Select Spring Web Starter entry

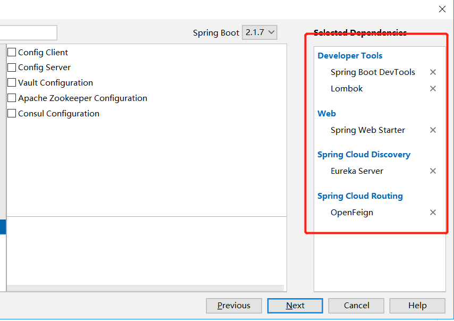pos(368,130)
